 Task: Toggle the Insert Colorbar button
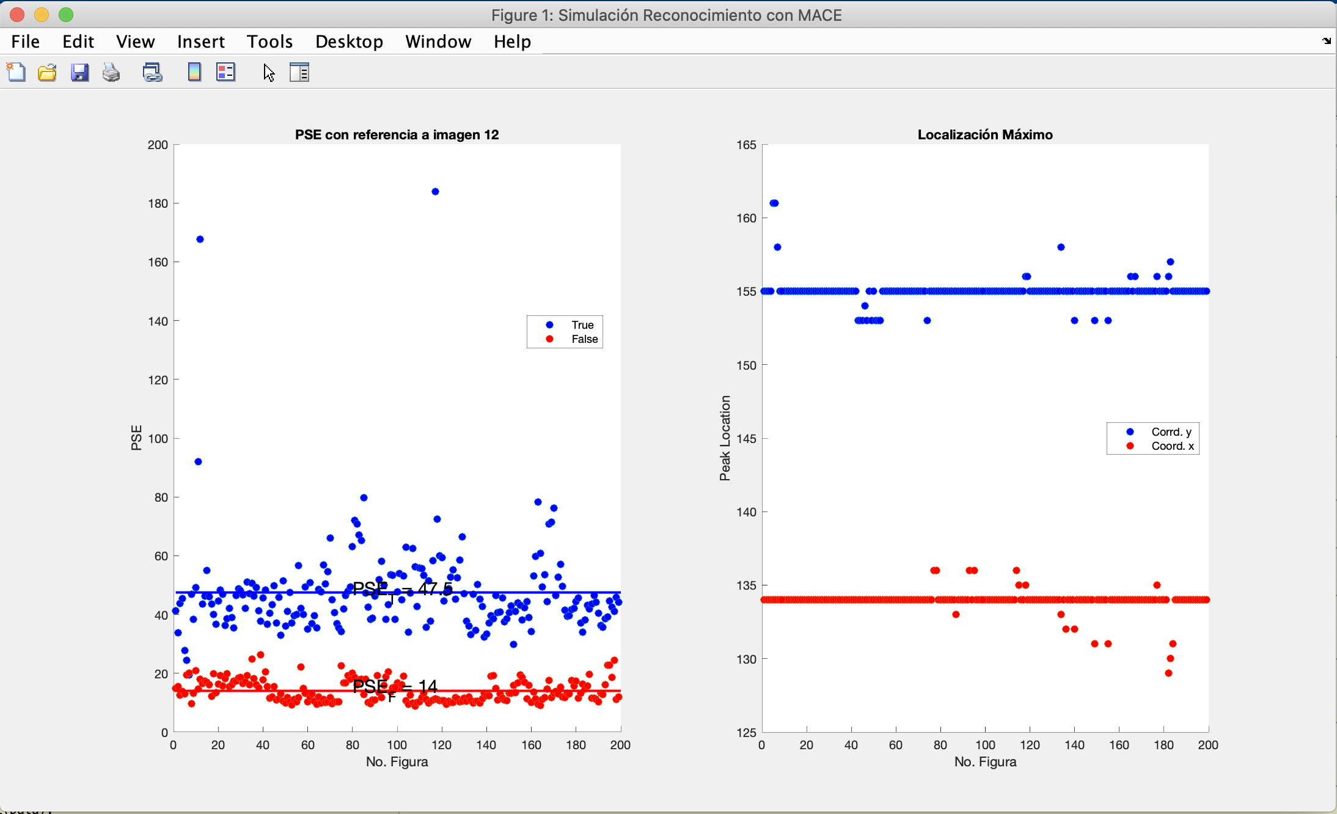pyautogui.click(x=194, y=73)
